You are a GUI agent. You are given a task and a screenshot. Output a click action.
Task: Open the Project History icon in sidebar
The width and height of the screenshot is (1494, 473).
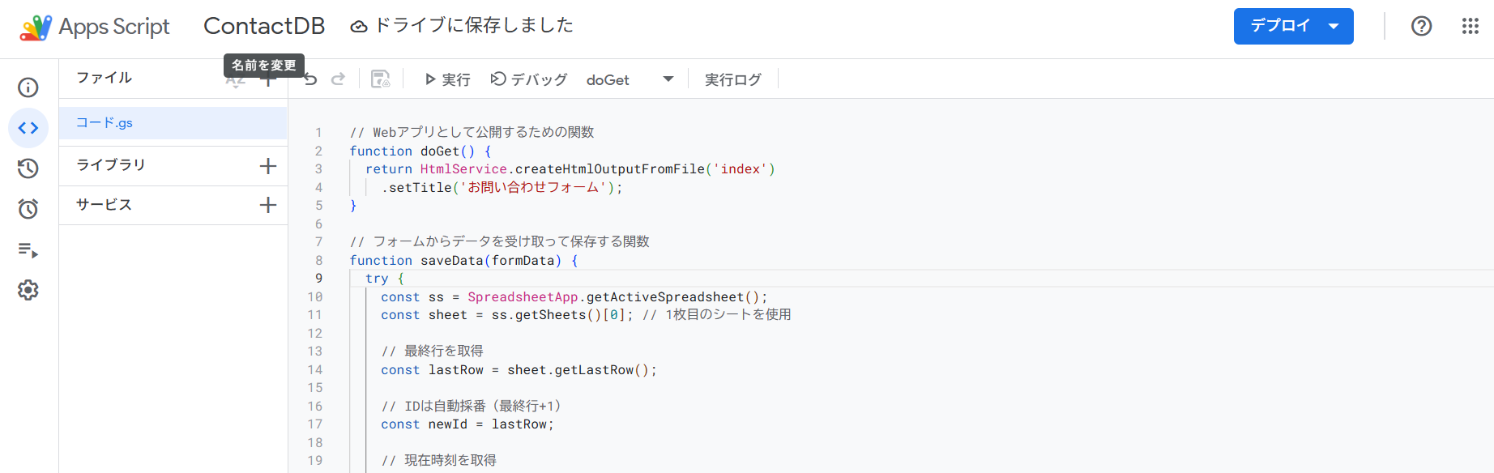28,168
